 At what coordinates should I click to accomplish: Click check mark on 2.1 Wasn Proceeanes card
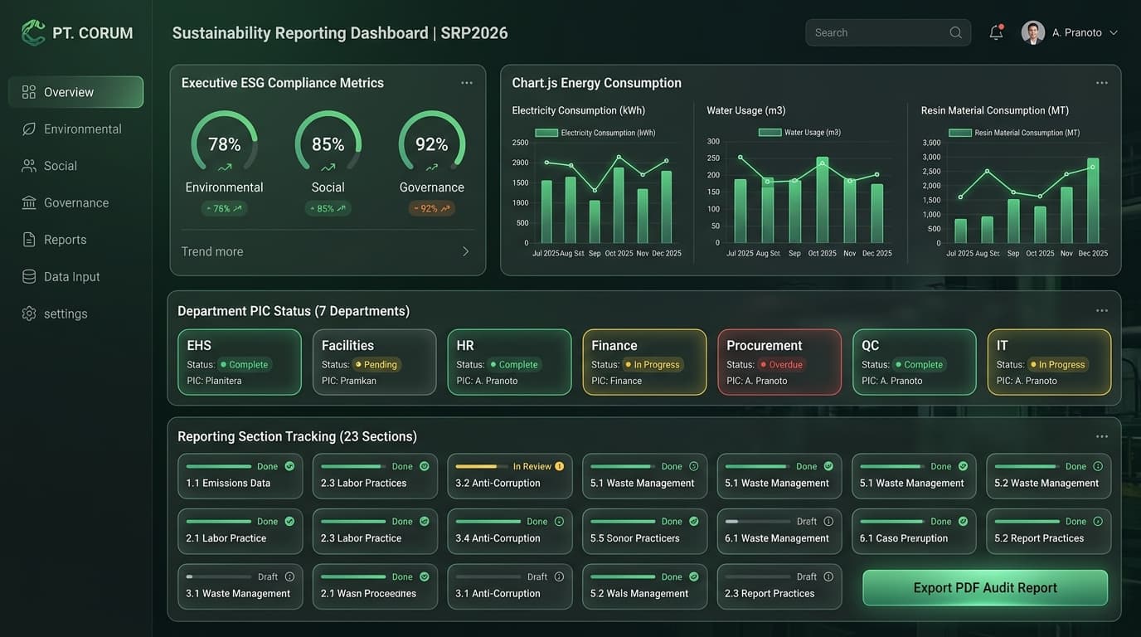point(425,576)
